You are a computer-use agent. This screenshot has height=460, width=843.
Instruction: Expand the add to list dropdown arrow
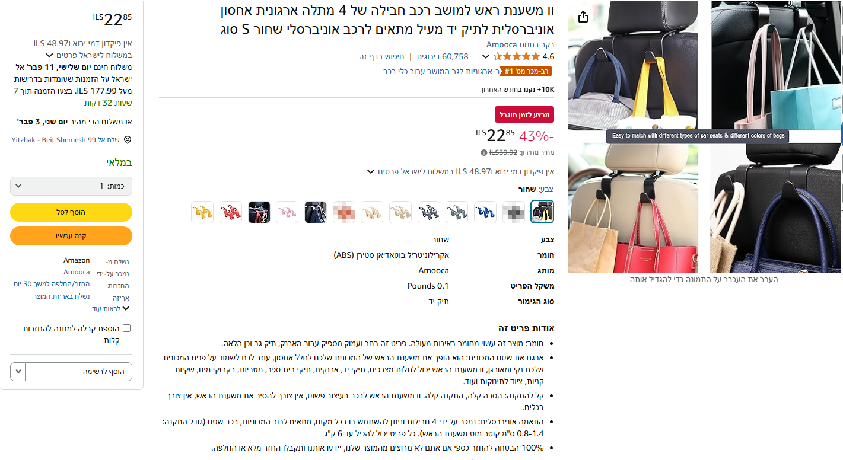[x=18, y=372]
